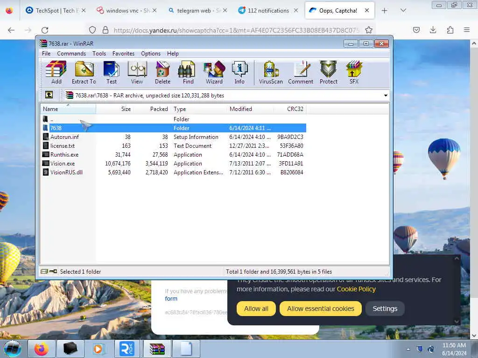Open the Help menu in WinRAR

point(173,54)
